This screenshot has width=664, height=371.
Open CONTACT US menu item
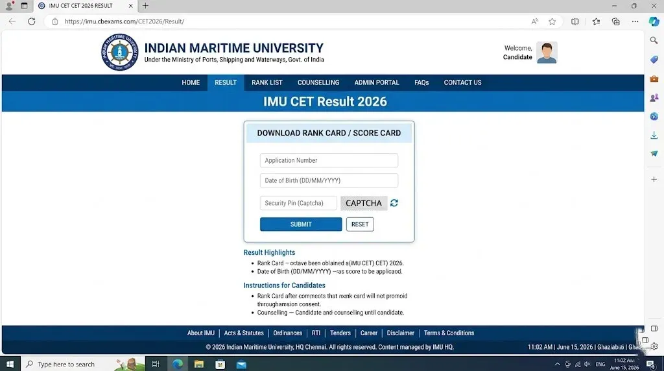462,82
